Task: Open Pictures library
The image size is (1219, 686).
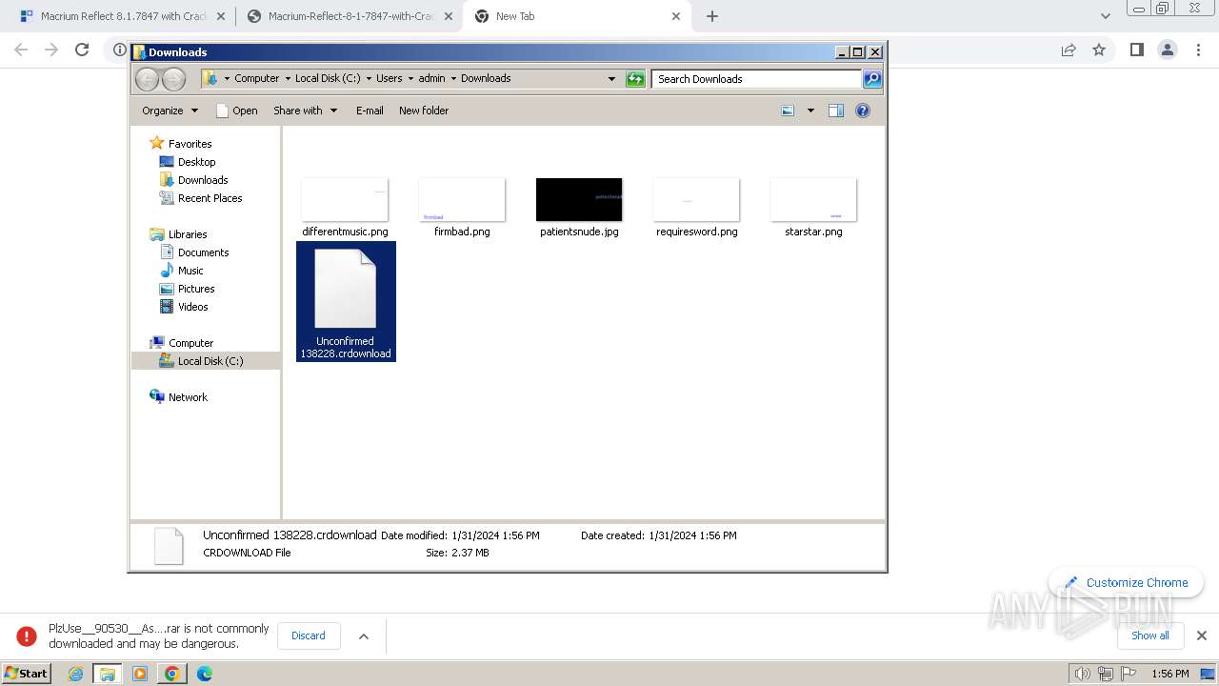Action: coord(187,289)
